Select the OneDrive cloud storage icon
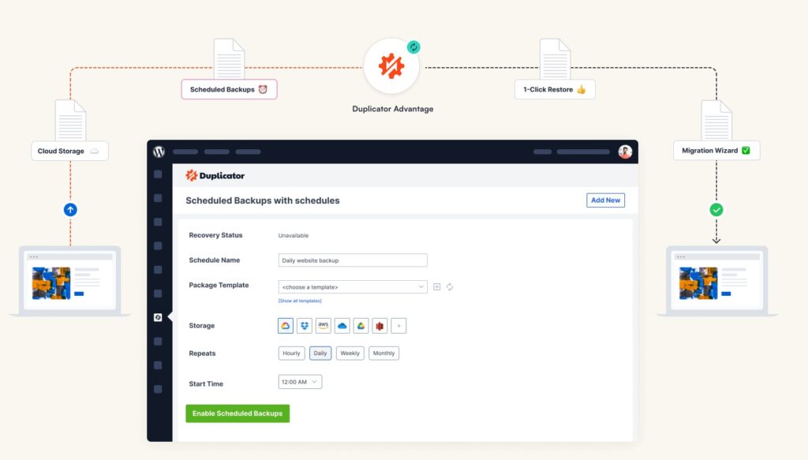Viewport: 808px width, 460px height. [x=342, y=325]
